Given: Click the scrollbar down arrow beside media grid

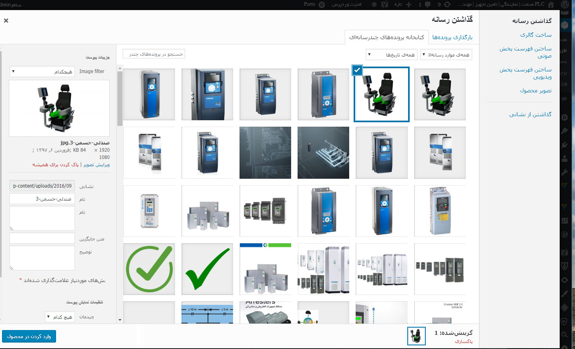Looking at the screenshot, I should [120, 320].
